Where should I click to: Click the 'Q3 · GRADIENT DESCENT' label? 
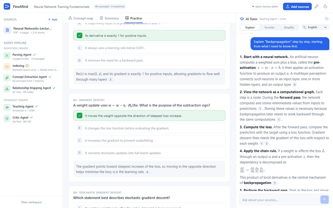89,100
